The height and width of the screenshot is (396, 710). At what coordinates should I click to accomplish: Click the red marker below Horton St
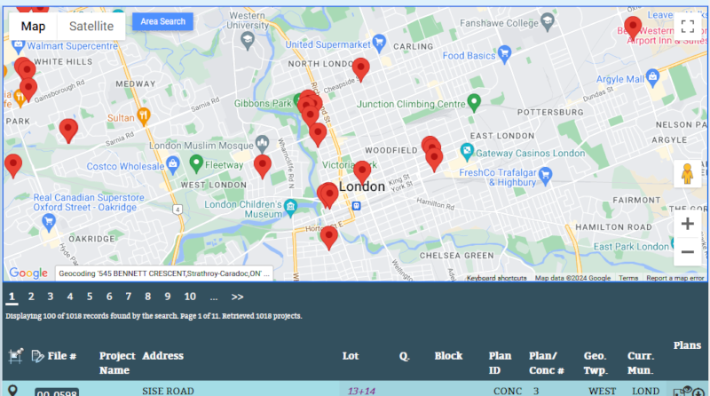coord(328,238)
